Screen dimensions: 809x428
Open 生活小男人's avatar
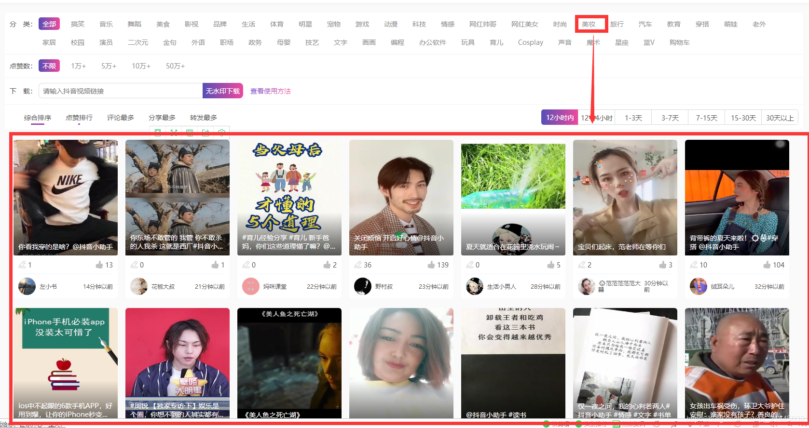[x=475, y=286]
